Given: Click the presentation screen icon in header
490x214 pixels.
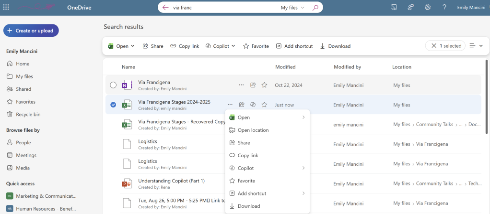Looking at the screenshot, I should tap(394, 7).
